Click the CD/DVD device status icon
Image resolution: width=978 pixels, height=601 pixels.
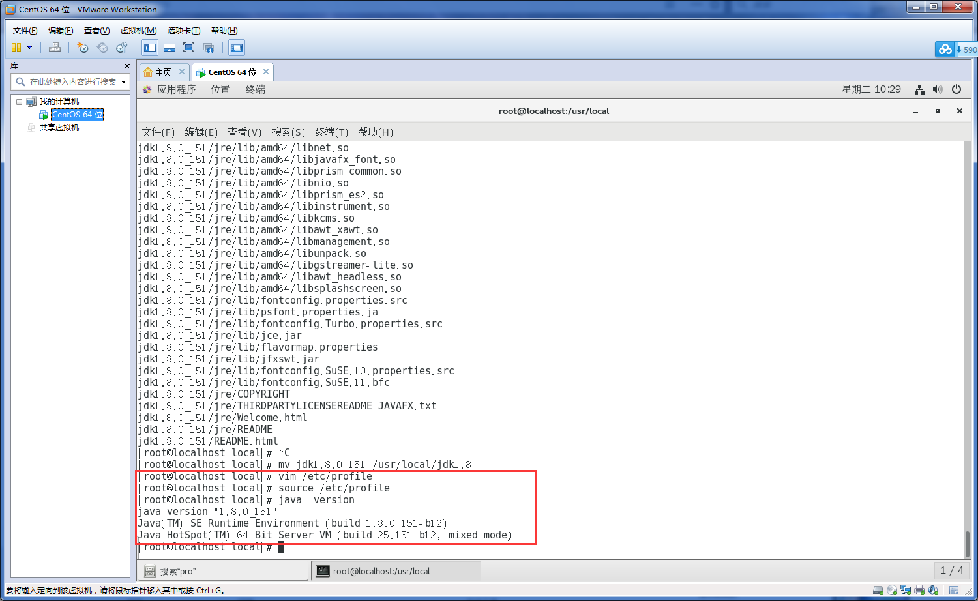coord(892,590)
